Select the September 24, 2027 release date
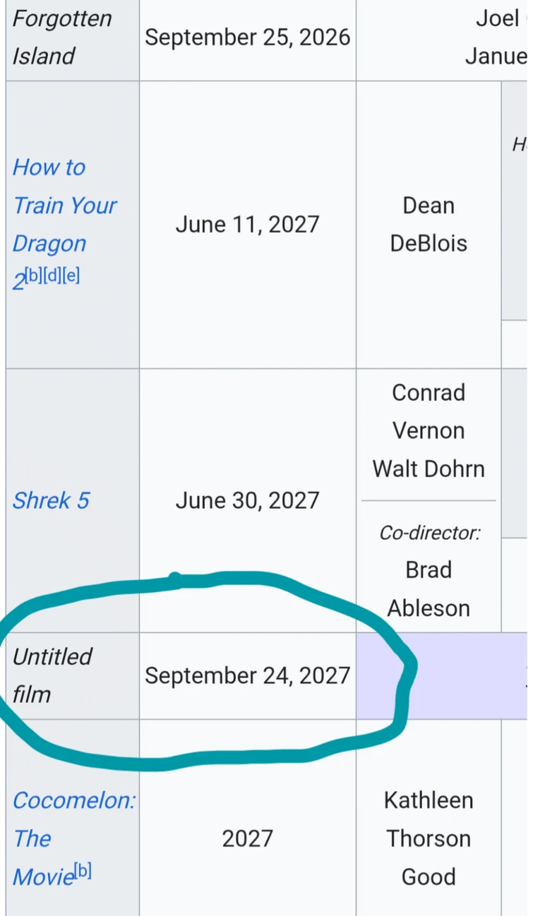This screenshot has height=916, width=533. pos(247,675)
